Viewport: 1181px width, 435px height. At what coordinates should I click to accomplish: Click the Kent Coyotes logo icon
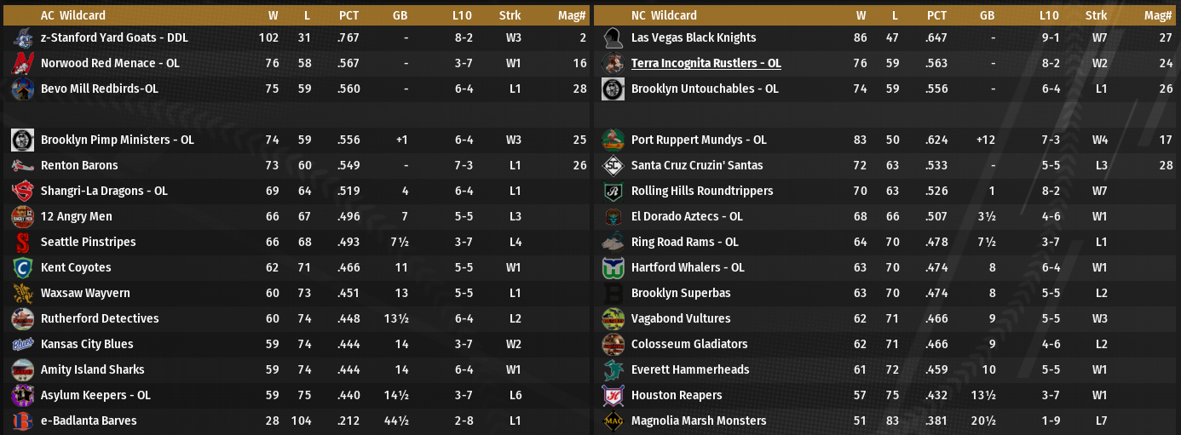coord(23,268)
